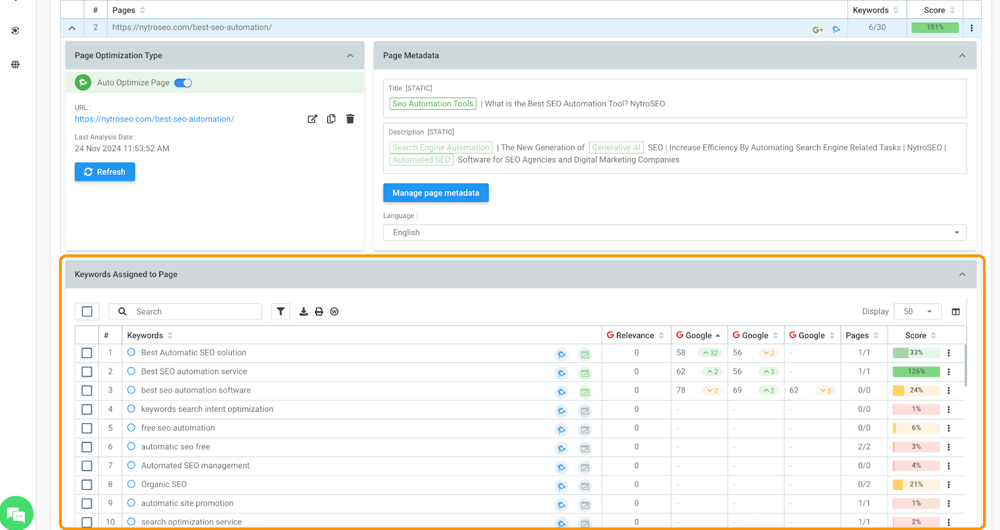Click the green Auto Optimize gear icon
This screenshot has width=1000, height=530.
pyautogui.click(x=83, y=82)
